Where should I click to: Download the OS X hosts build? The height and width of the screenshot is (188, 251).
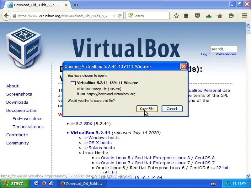coord(100,143)
